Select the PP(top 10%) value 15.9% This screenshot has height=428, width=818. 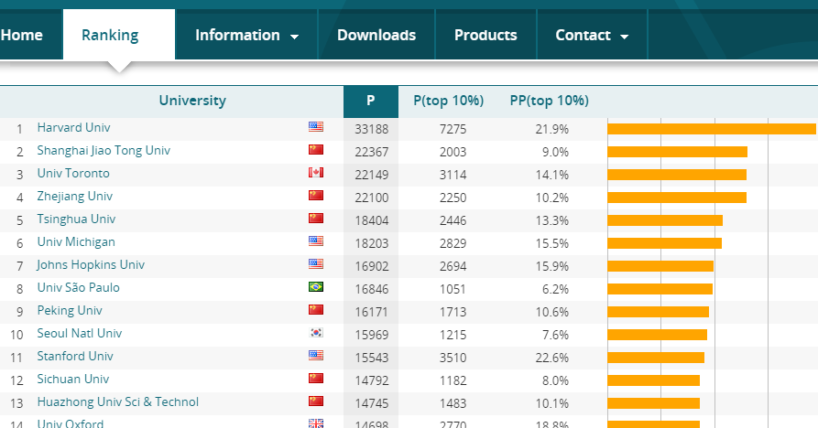pos(552,266)
